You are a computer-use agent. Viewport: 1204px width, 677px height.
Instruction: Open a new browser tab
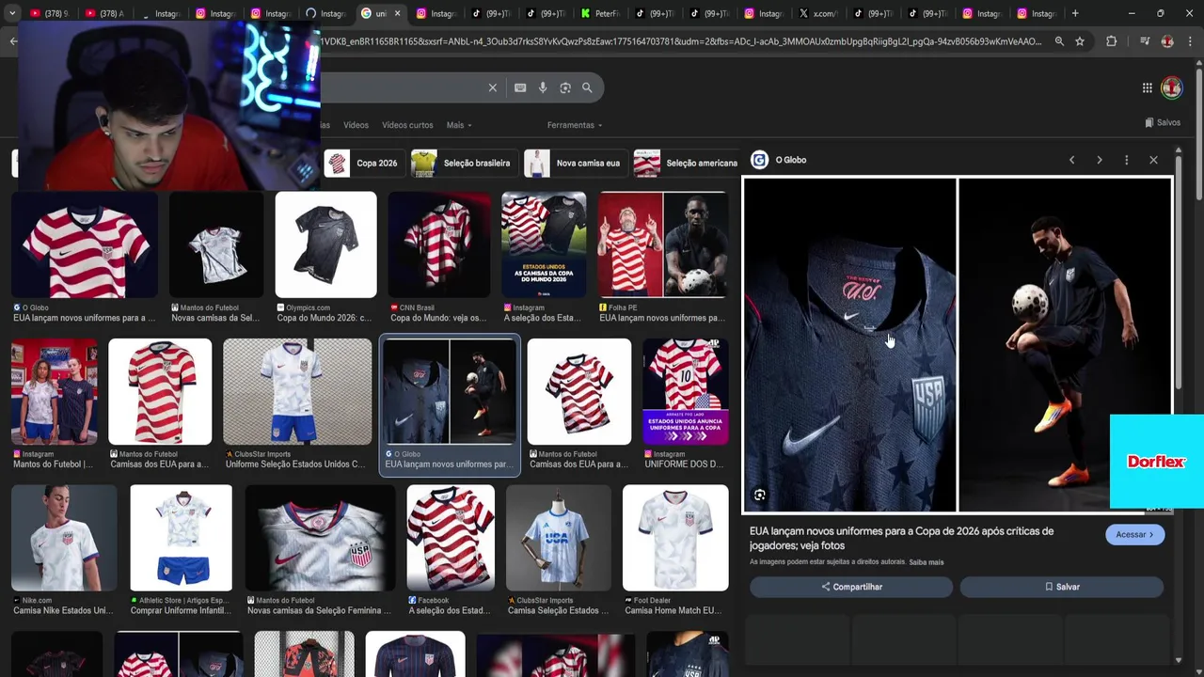coord(1075,13)
